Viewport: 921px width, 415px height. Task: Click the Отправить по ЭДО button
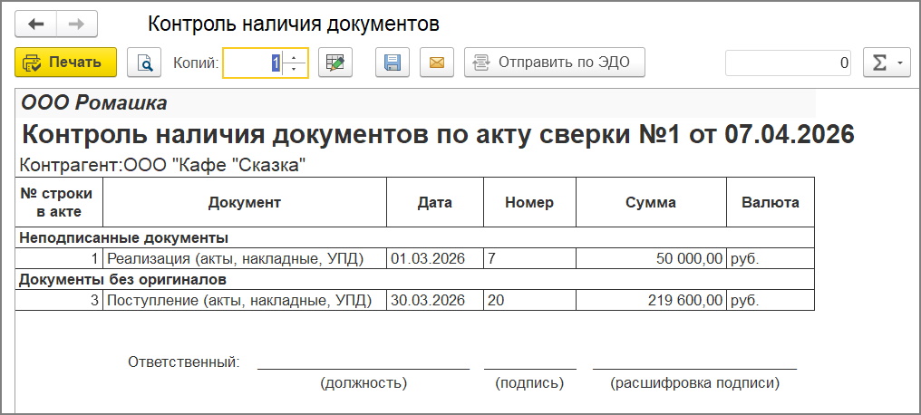coord(555,63)
